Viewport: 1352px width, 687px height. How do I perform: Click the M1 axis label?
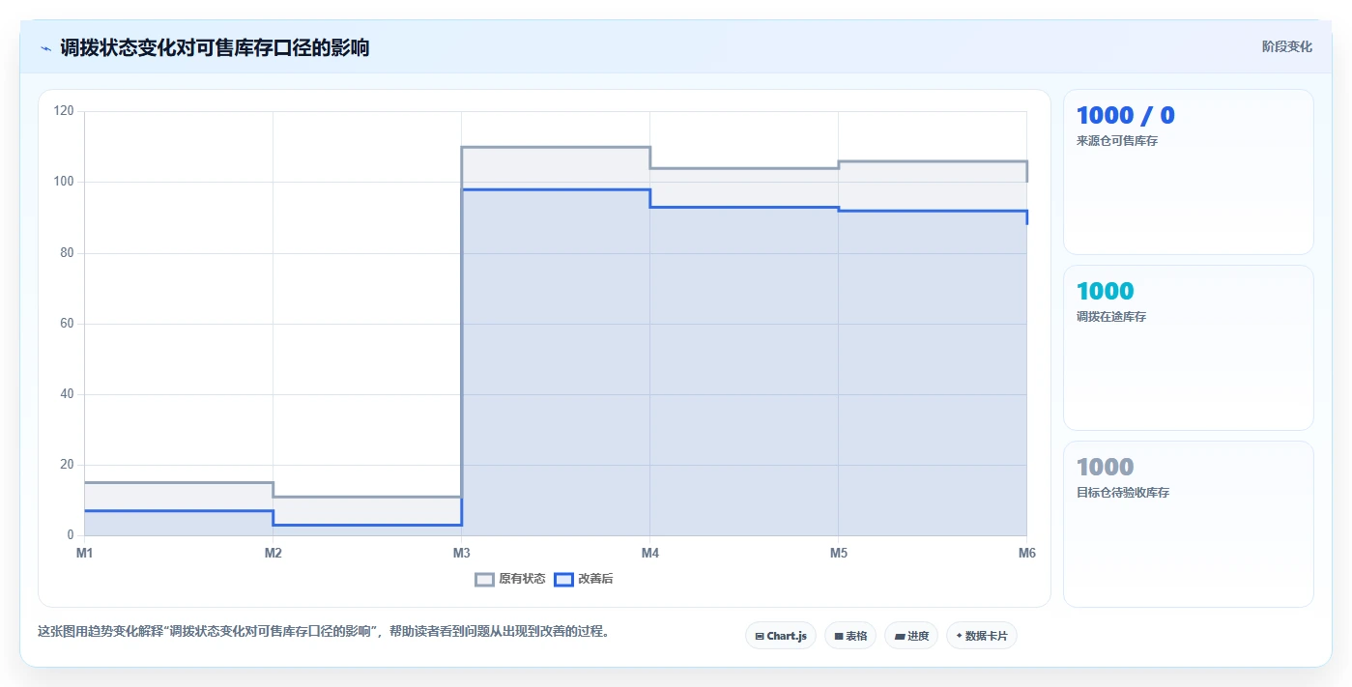tap(85, 553)
